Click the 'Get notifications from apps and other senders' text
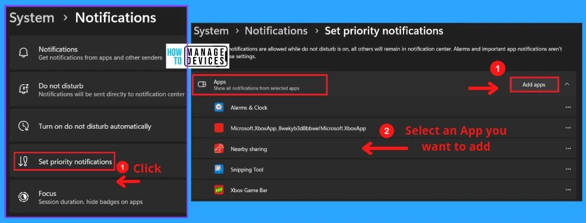The image size is (586, 223). pyautogui.click(x=100, y=58)
